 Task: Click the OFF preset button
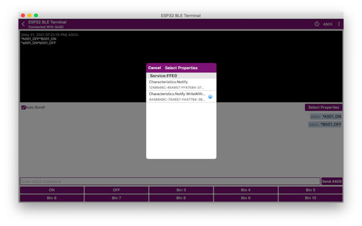117,190
